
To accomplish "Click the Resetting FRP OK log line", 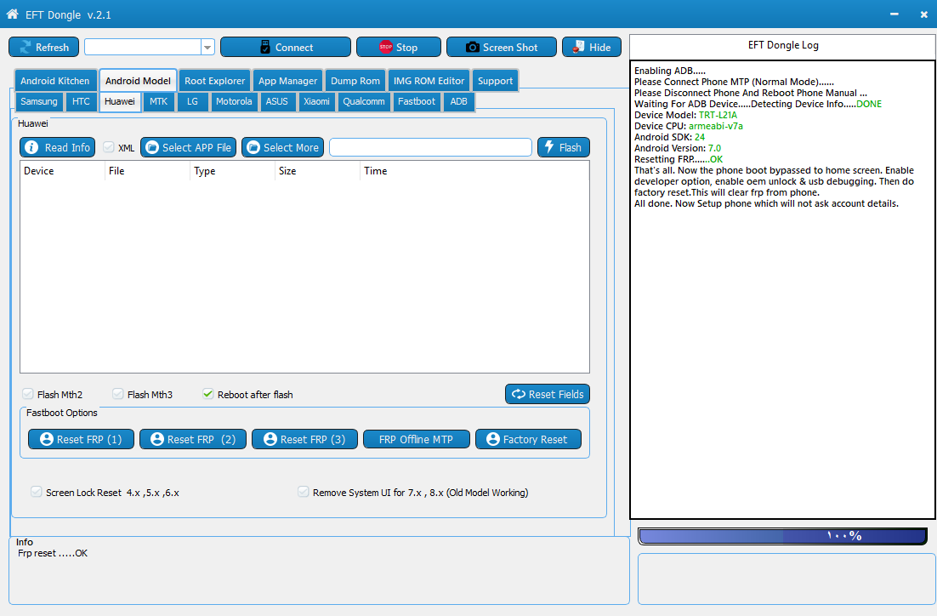I will 679,159.
